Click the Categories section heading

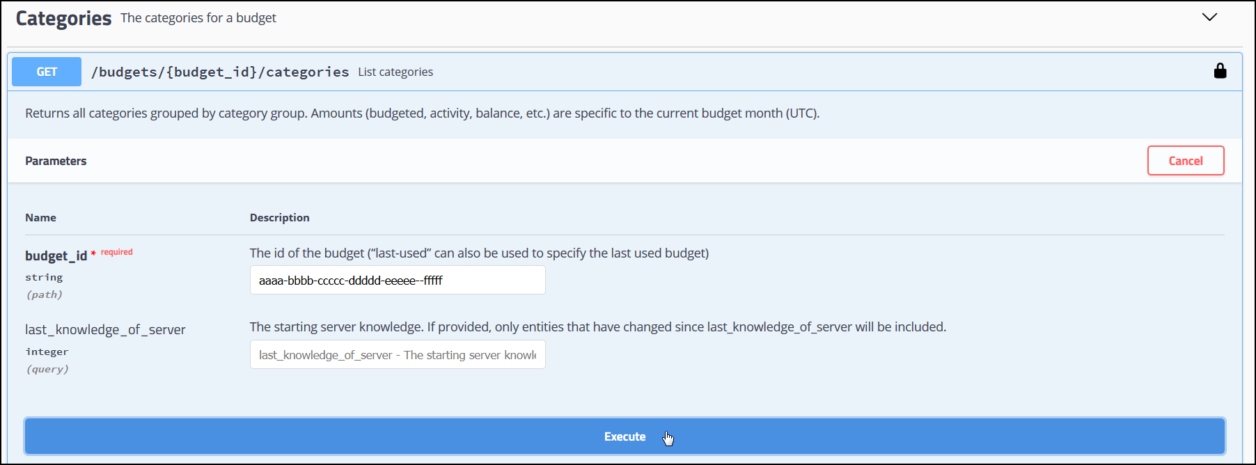point(63,18)
